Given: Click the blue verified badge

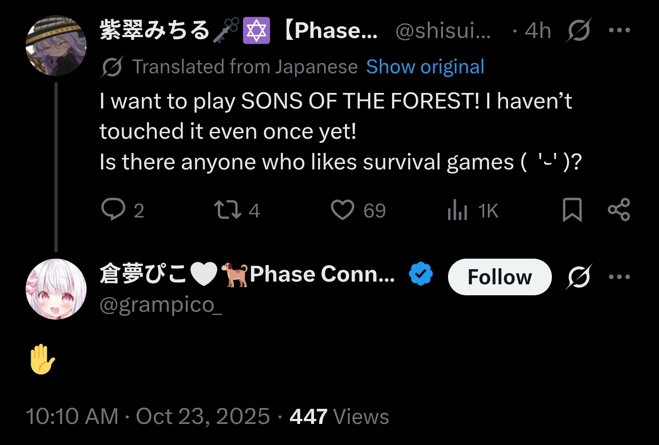Looking at the screenshot, I should point(421,274).
